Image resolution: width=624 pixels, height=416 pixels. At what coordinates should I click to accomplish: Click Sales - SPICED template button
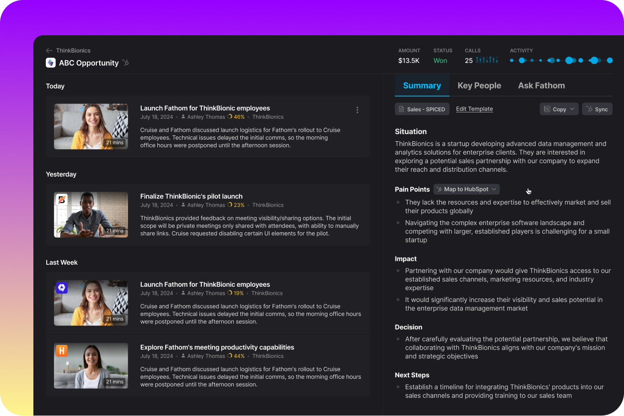(x=422, y=109)
